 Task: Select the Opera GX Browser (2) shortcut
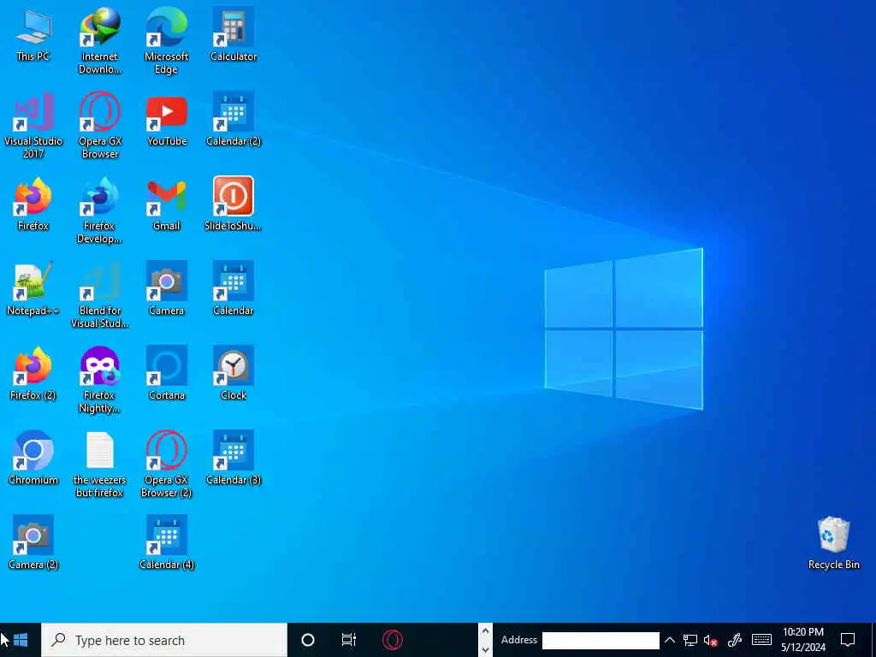point(167,465)
